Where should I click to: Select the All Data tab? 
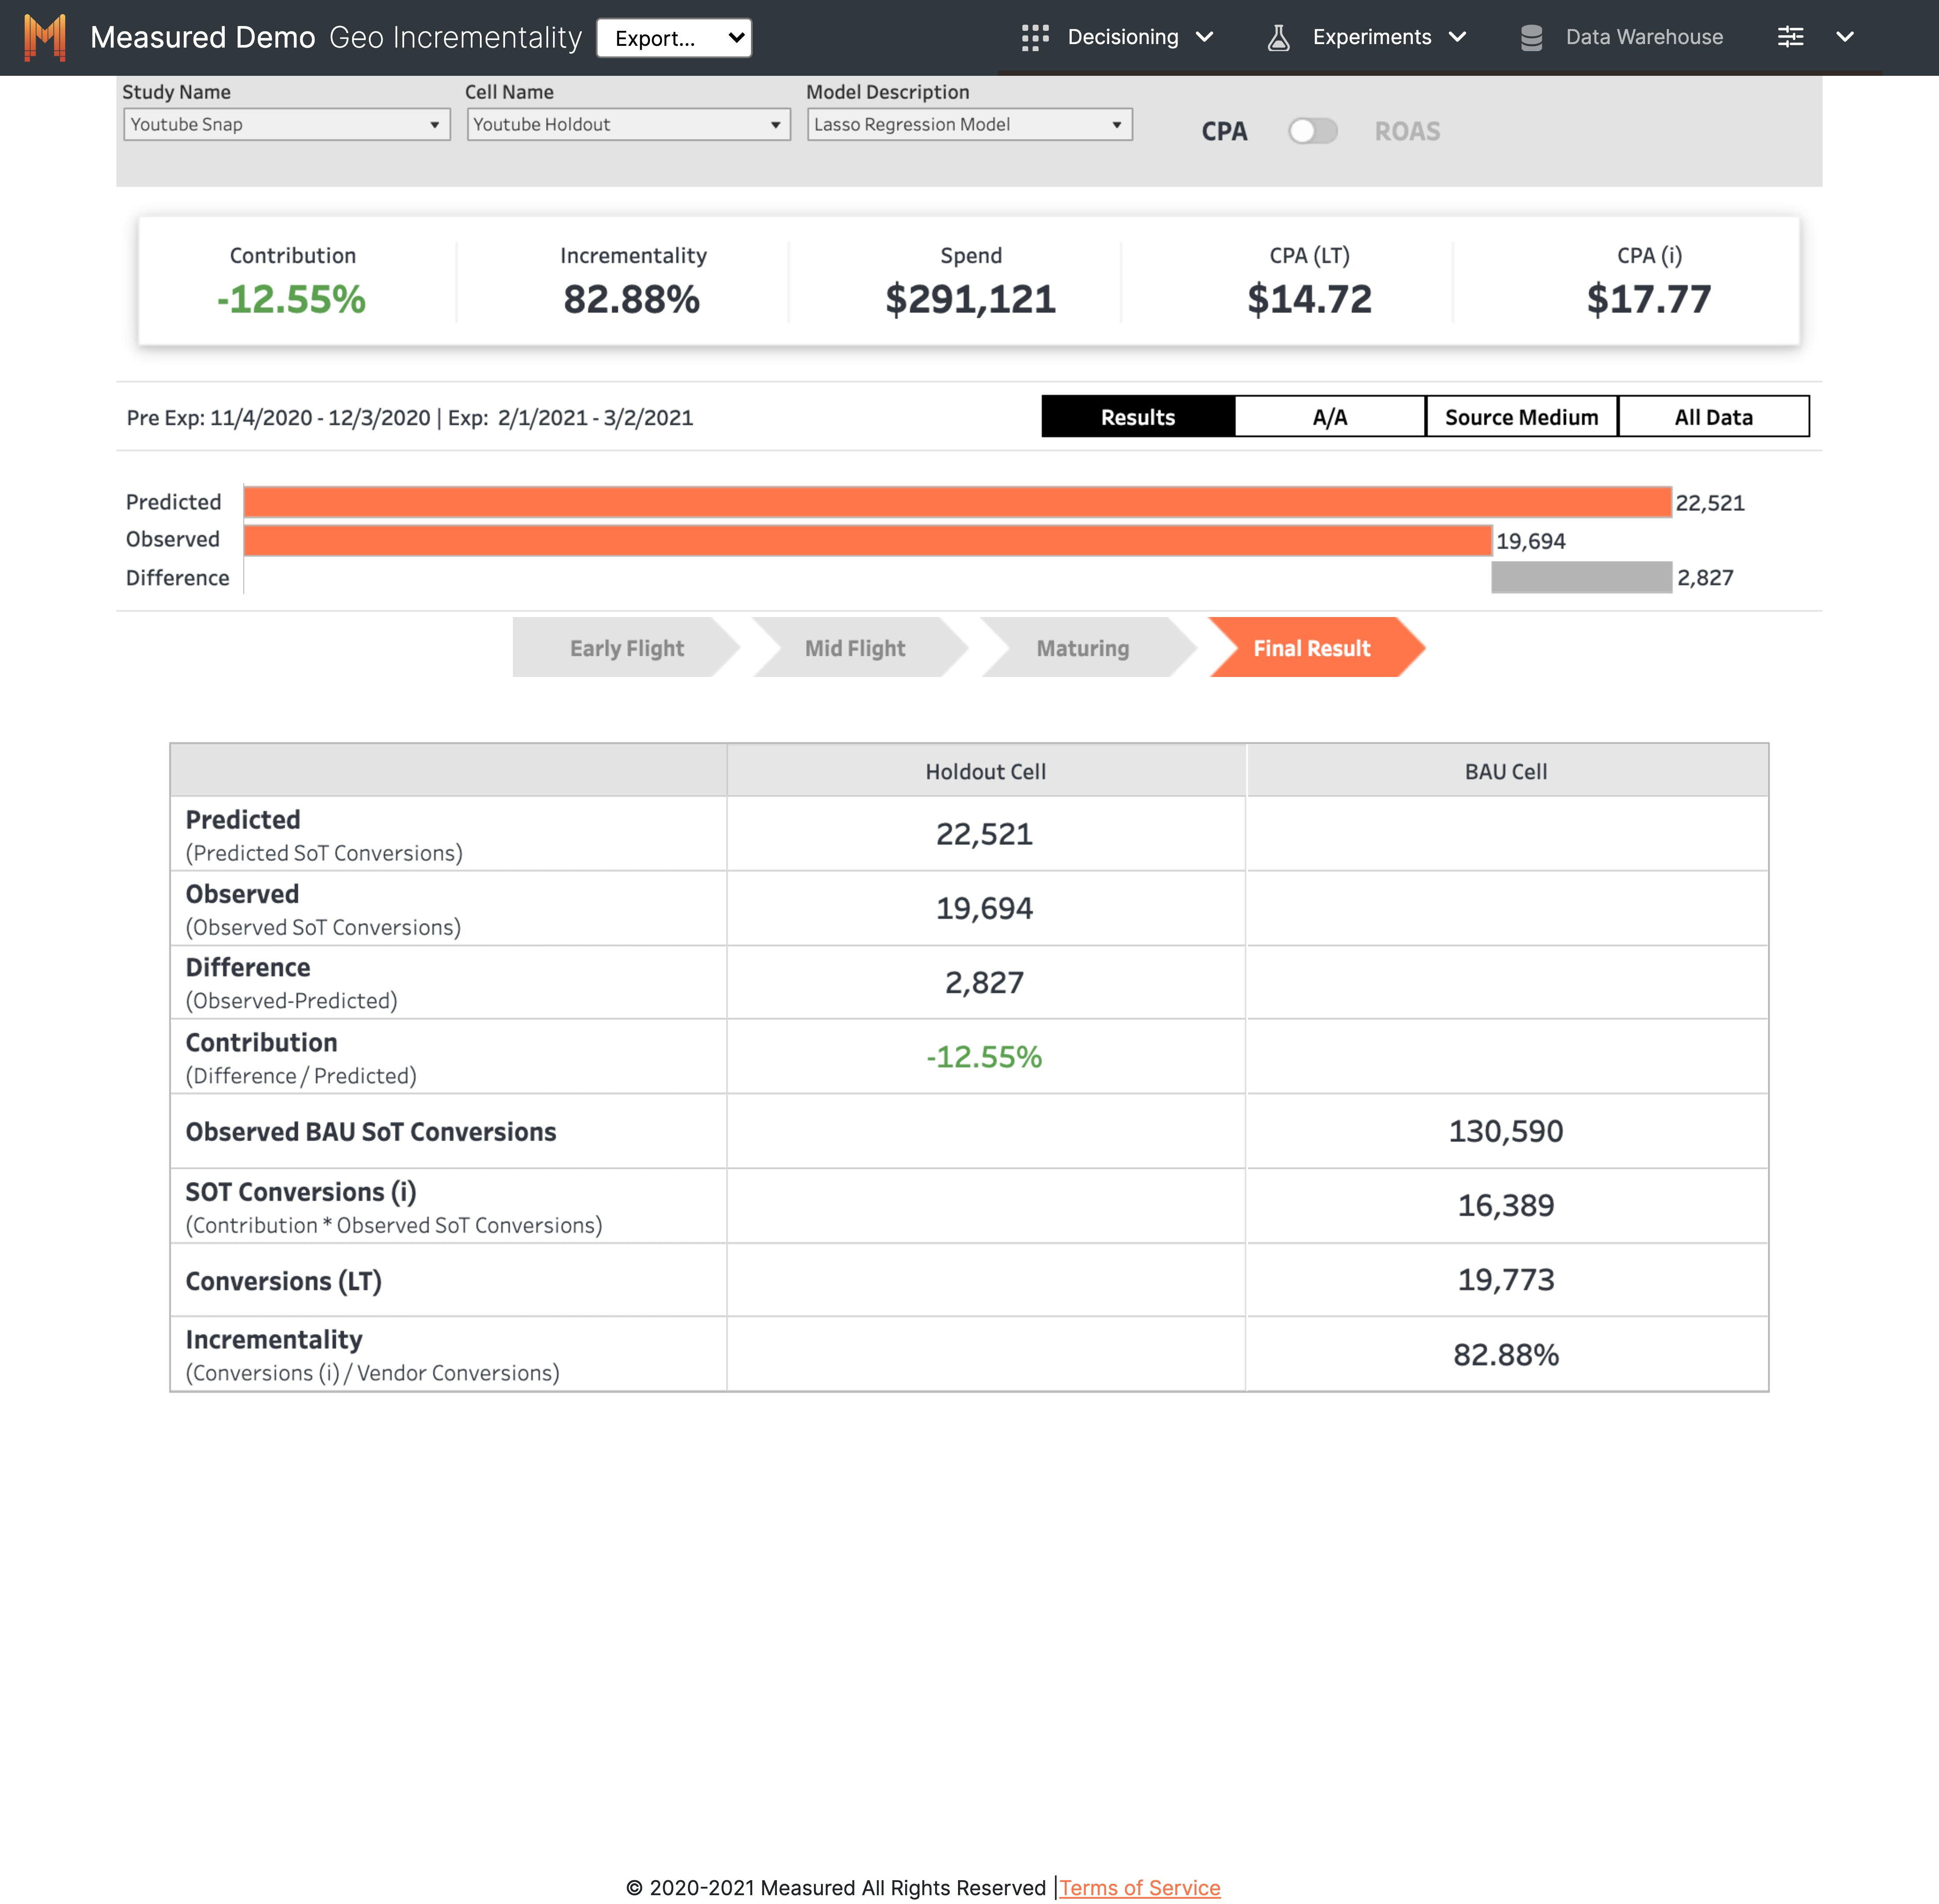tap(1713, 417)
